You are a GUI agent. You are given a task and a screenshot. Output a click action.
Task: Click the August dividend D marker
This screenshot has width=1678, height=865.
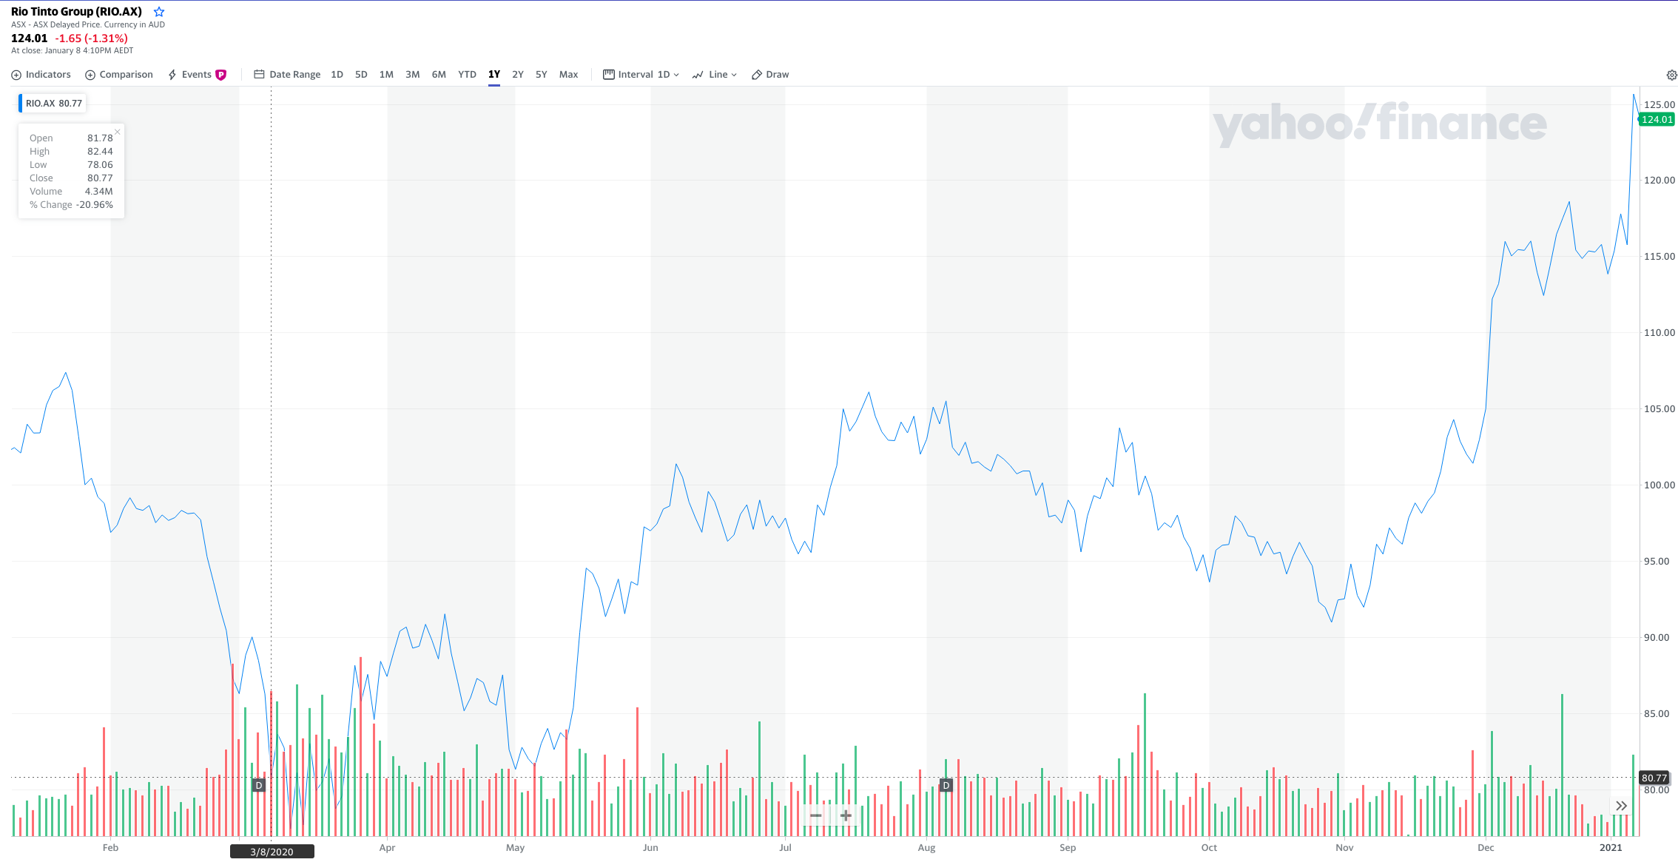(x=946, y=785)
